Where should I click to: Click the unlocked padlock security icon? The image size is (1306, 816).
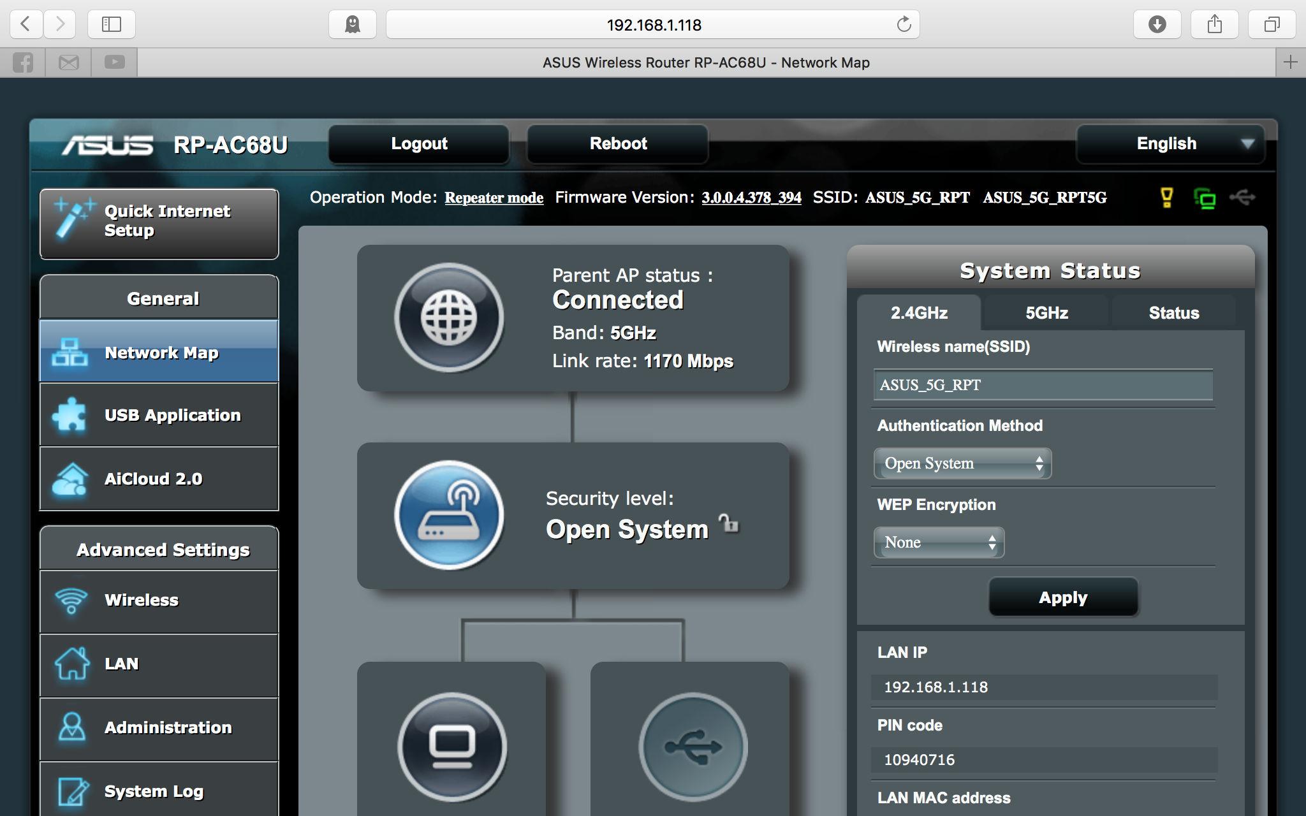coord(729,523)
